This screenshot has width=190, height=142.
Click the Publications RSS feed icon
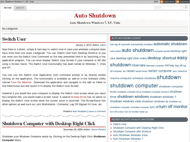click(162, 2)
